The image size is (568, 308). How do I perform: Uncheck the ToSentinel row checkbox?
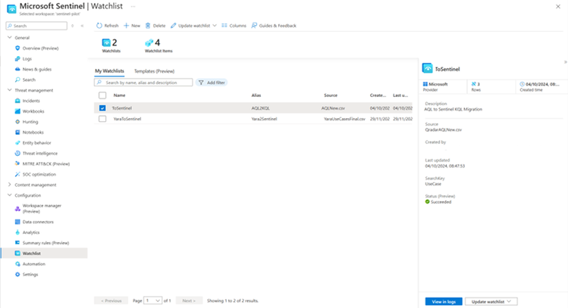102,108
